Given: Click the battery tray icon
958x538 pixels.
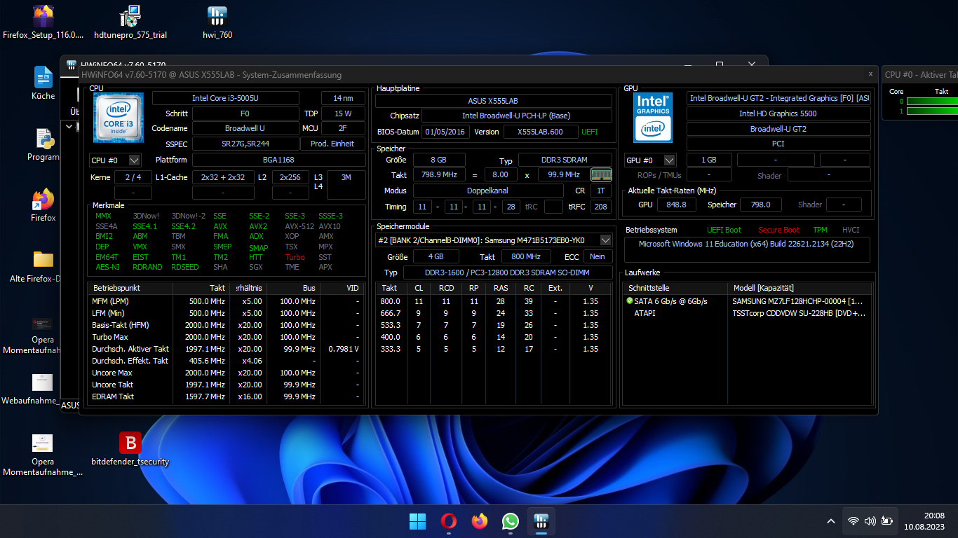Looking at the screenshot, I should [887, 521].
